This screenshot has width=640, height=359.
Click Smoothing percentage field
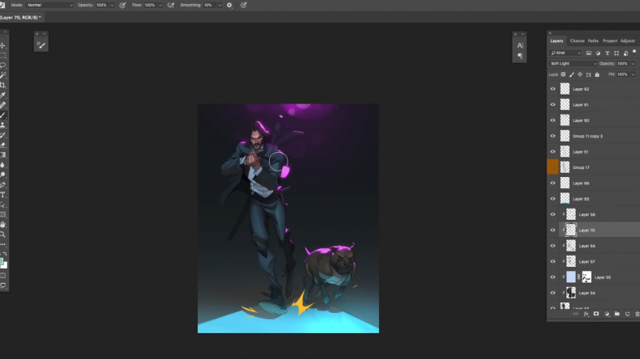pos(209,6)
